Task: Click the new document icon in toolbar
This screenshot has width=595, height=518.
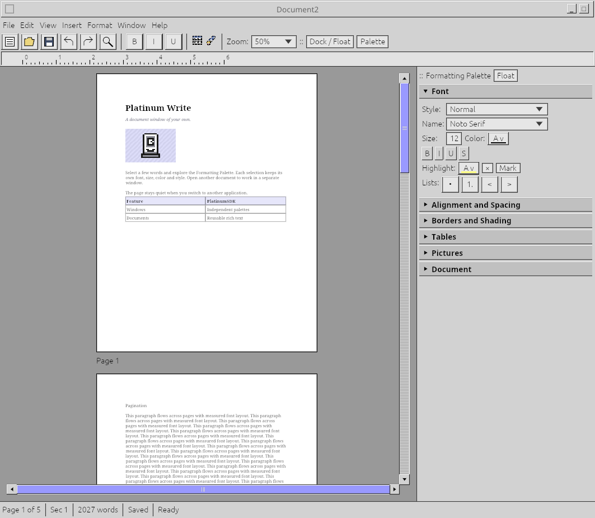Action: pos(10,42)
